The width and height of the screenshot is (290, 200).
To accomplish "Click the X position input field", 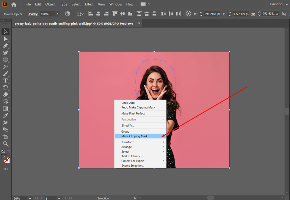I will tap(212, 14).
